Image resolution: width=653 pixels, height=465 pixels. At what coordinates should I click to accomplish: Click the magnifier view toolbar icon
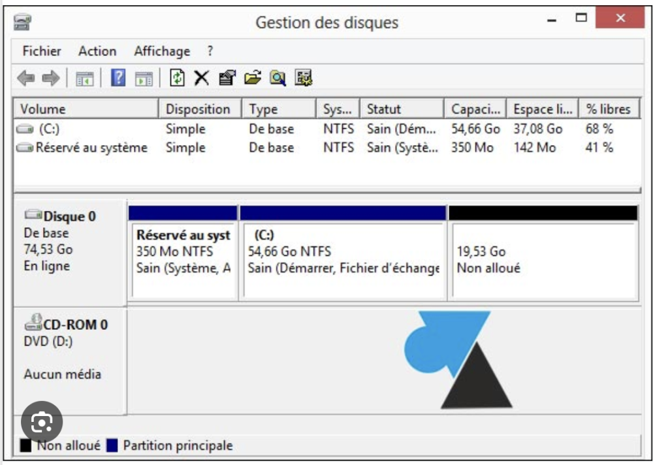pyautogui.click(x=278, y=77)
